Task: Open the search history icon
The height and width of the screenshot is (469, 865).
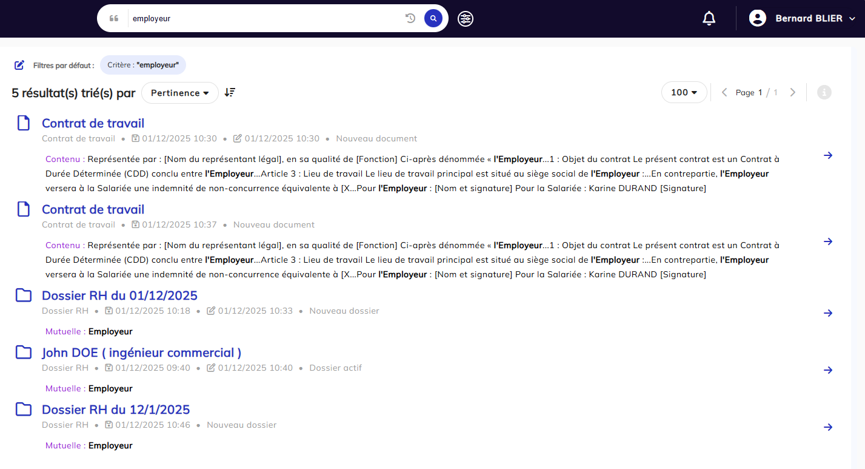Action: (410, 18)
